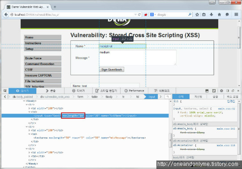Detach devtools into separate window
The height and width of the screenshot is (169, 242).
coord(233,91)
